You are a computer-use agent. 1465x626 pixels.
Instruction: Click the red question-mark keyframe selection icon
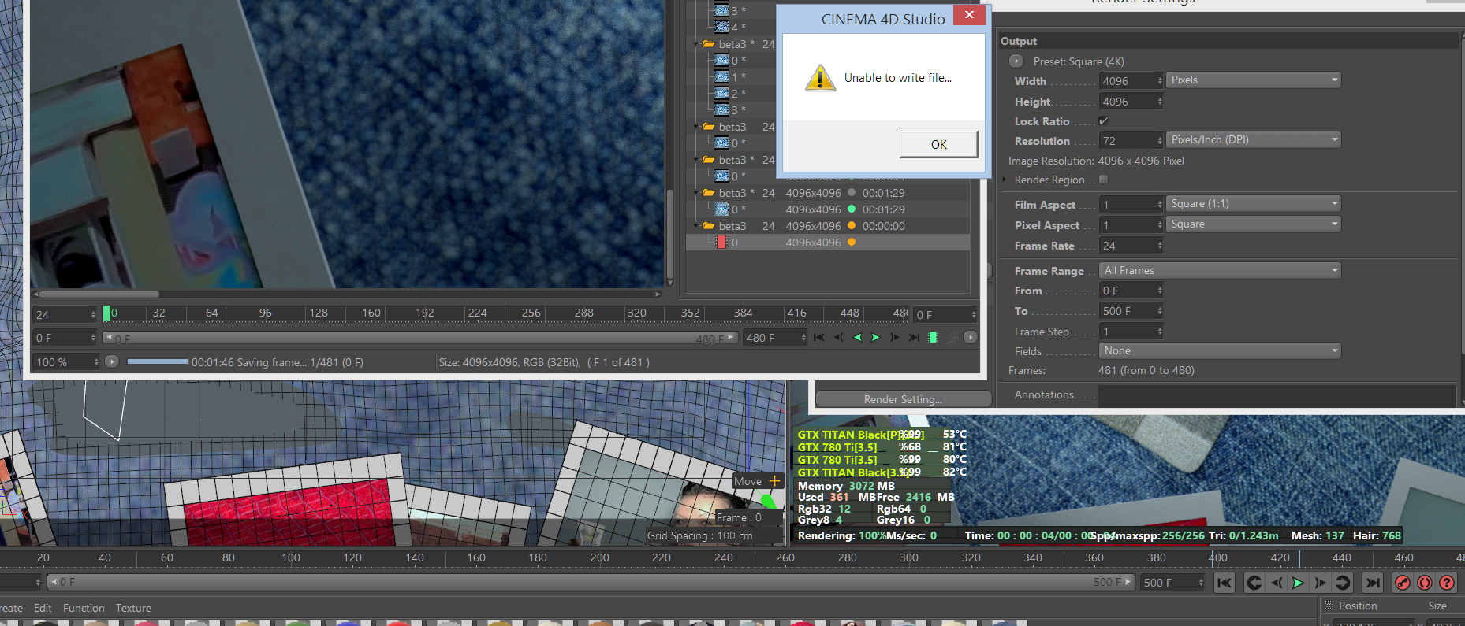click(1447, 583)
